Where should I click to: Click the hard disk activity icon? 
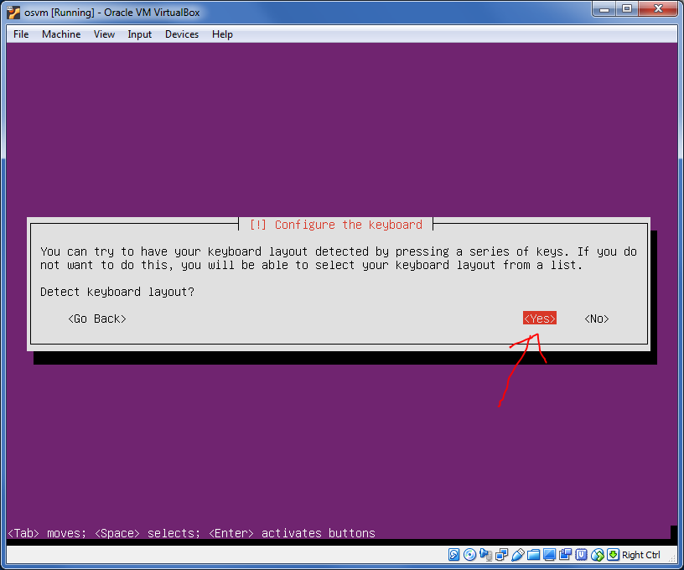[453, 555]
